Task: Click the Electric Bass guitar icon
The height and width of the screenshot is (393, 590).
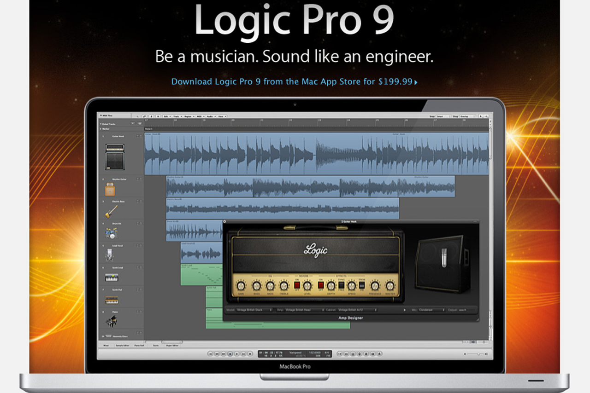Action: [111, 211]
